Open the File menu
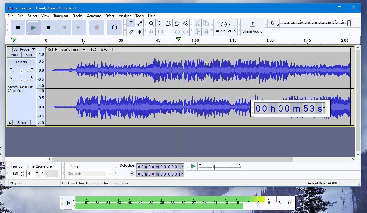This screenshot has height=213, width=367. (x=10, y=16)
